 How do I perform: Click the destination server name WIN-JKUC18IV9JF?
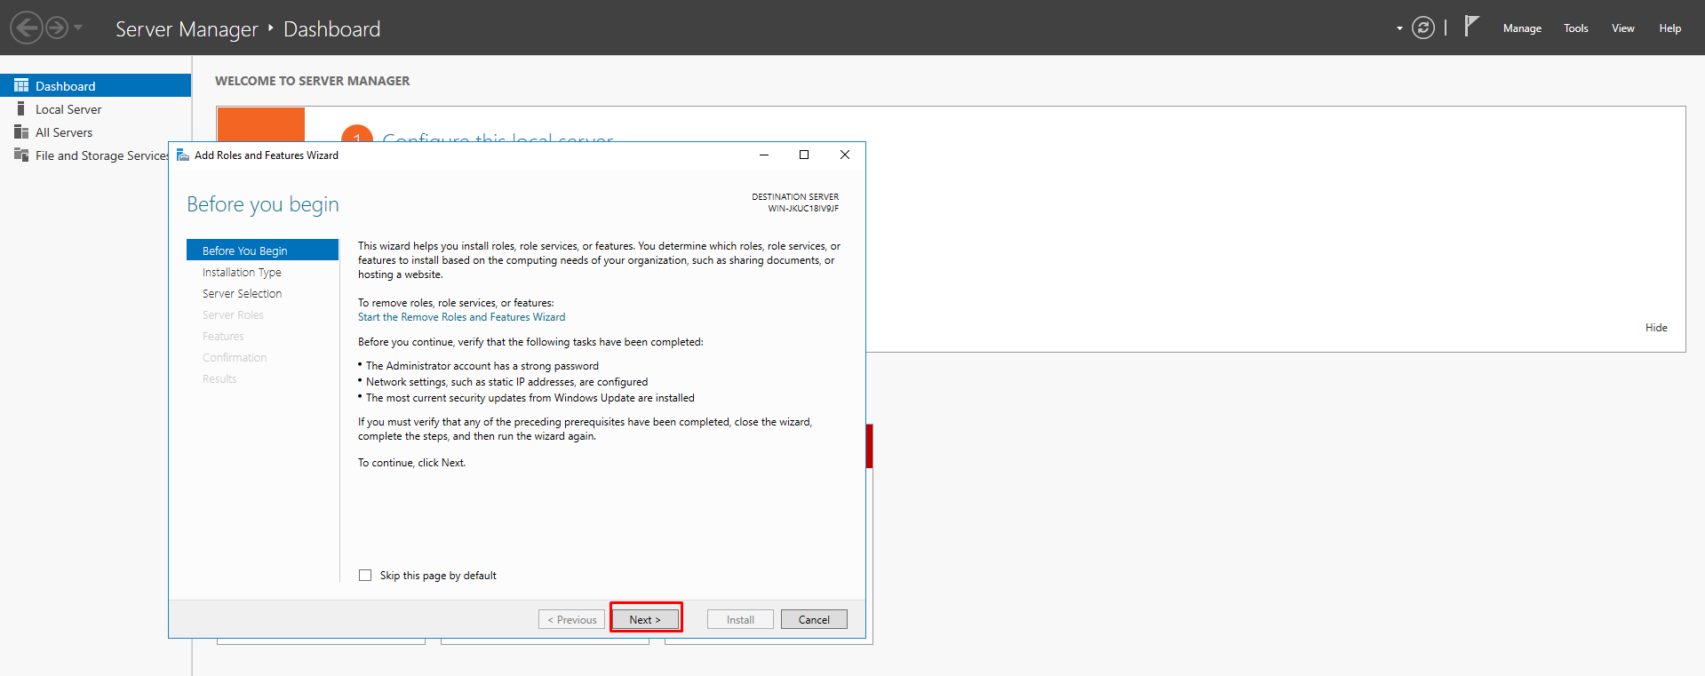(x=803, y=209)
